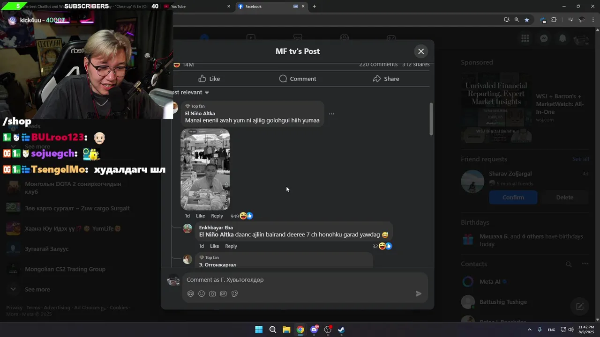
Task: Share the MF tv post
Action: (x=386, y=79)
